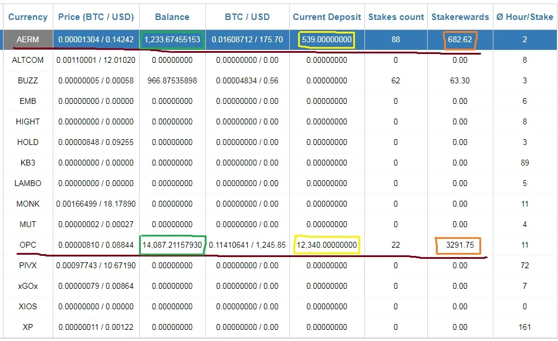Click the Stakerewards column header
This screenshot has width=558, height=341.
click(x=460, y=17)
